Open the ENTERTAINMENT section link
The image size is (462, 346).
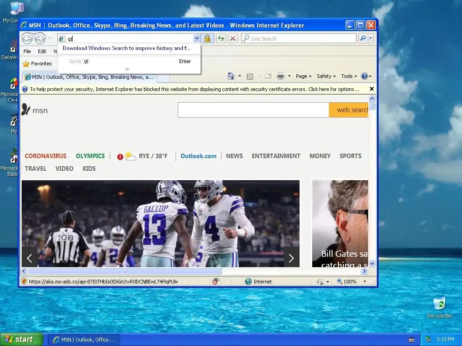(276, 156)
